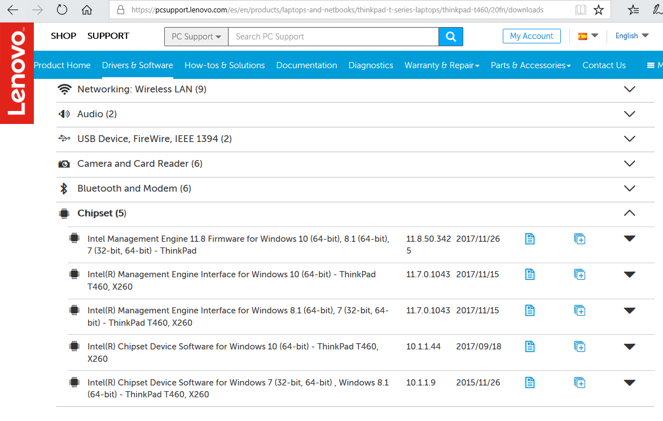Focus the Search PC Support field
Viewport: 663px width, 421px height.
(333, 37)
